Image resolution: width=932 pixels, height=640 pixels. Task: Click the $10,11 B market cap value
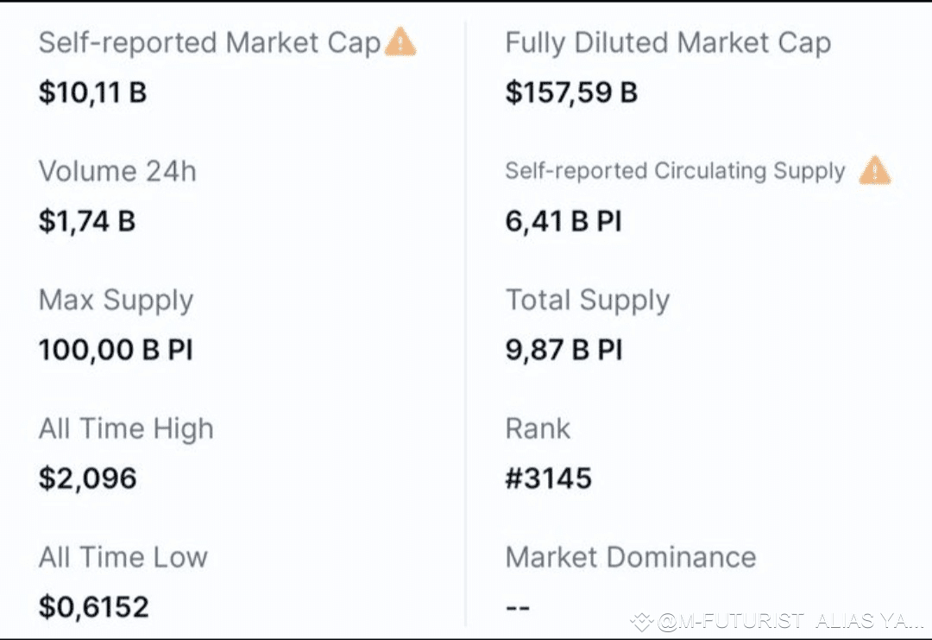(92, 92)
